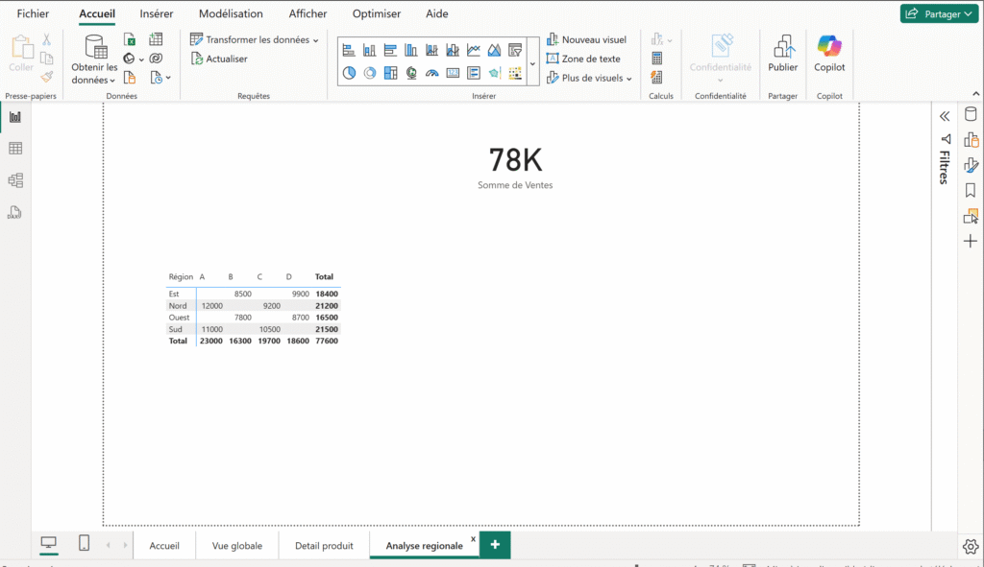This screenshot has height=567, width=984.
Task: Collapse the Filtres pane
Action: click(945, 115)
